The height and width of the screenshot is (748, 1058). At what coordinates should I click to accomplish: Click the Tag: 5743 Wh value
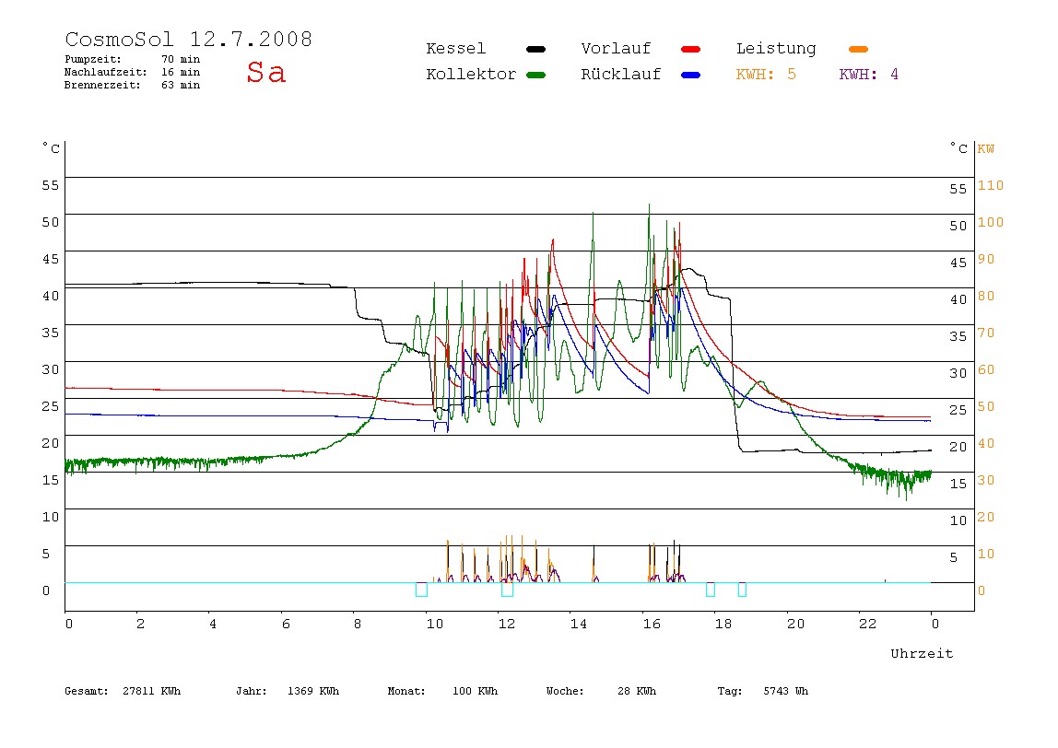coord(762,691)
